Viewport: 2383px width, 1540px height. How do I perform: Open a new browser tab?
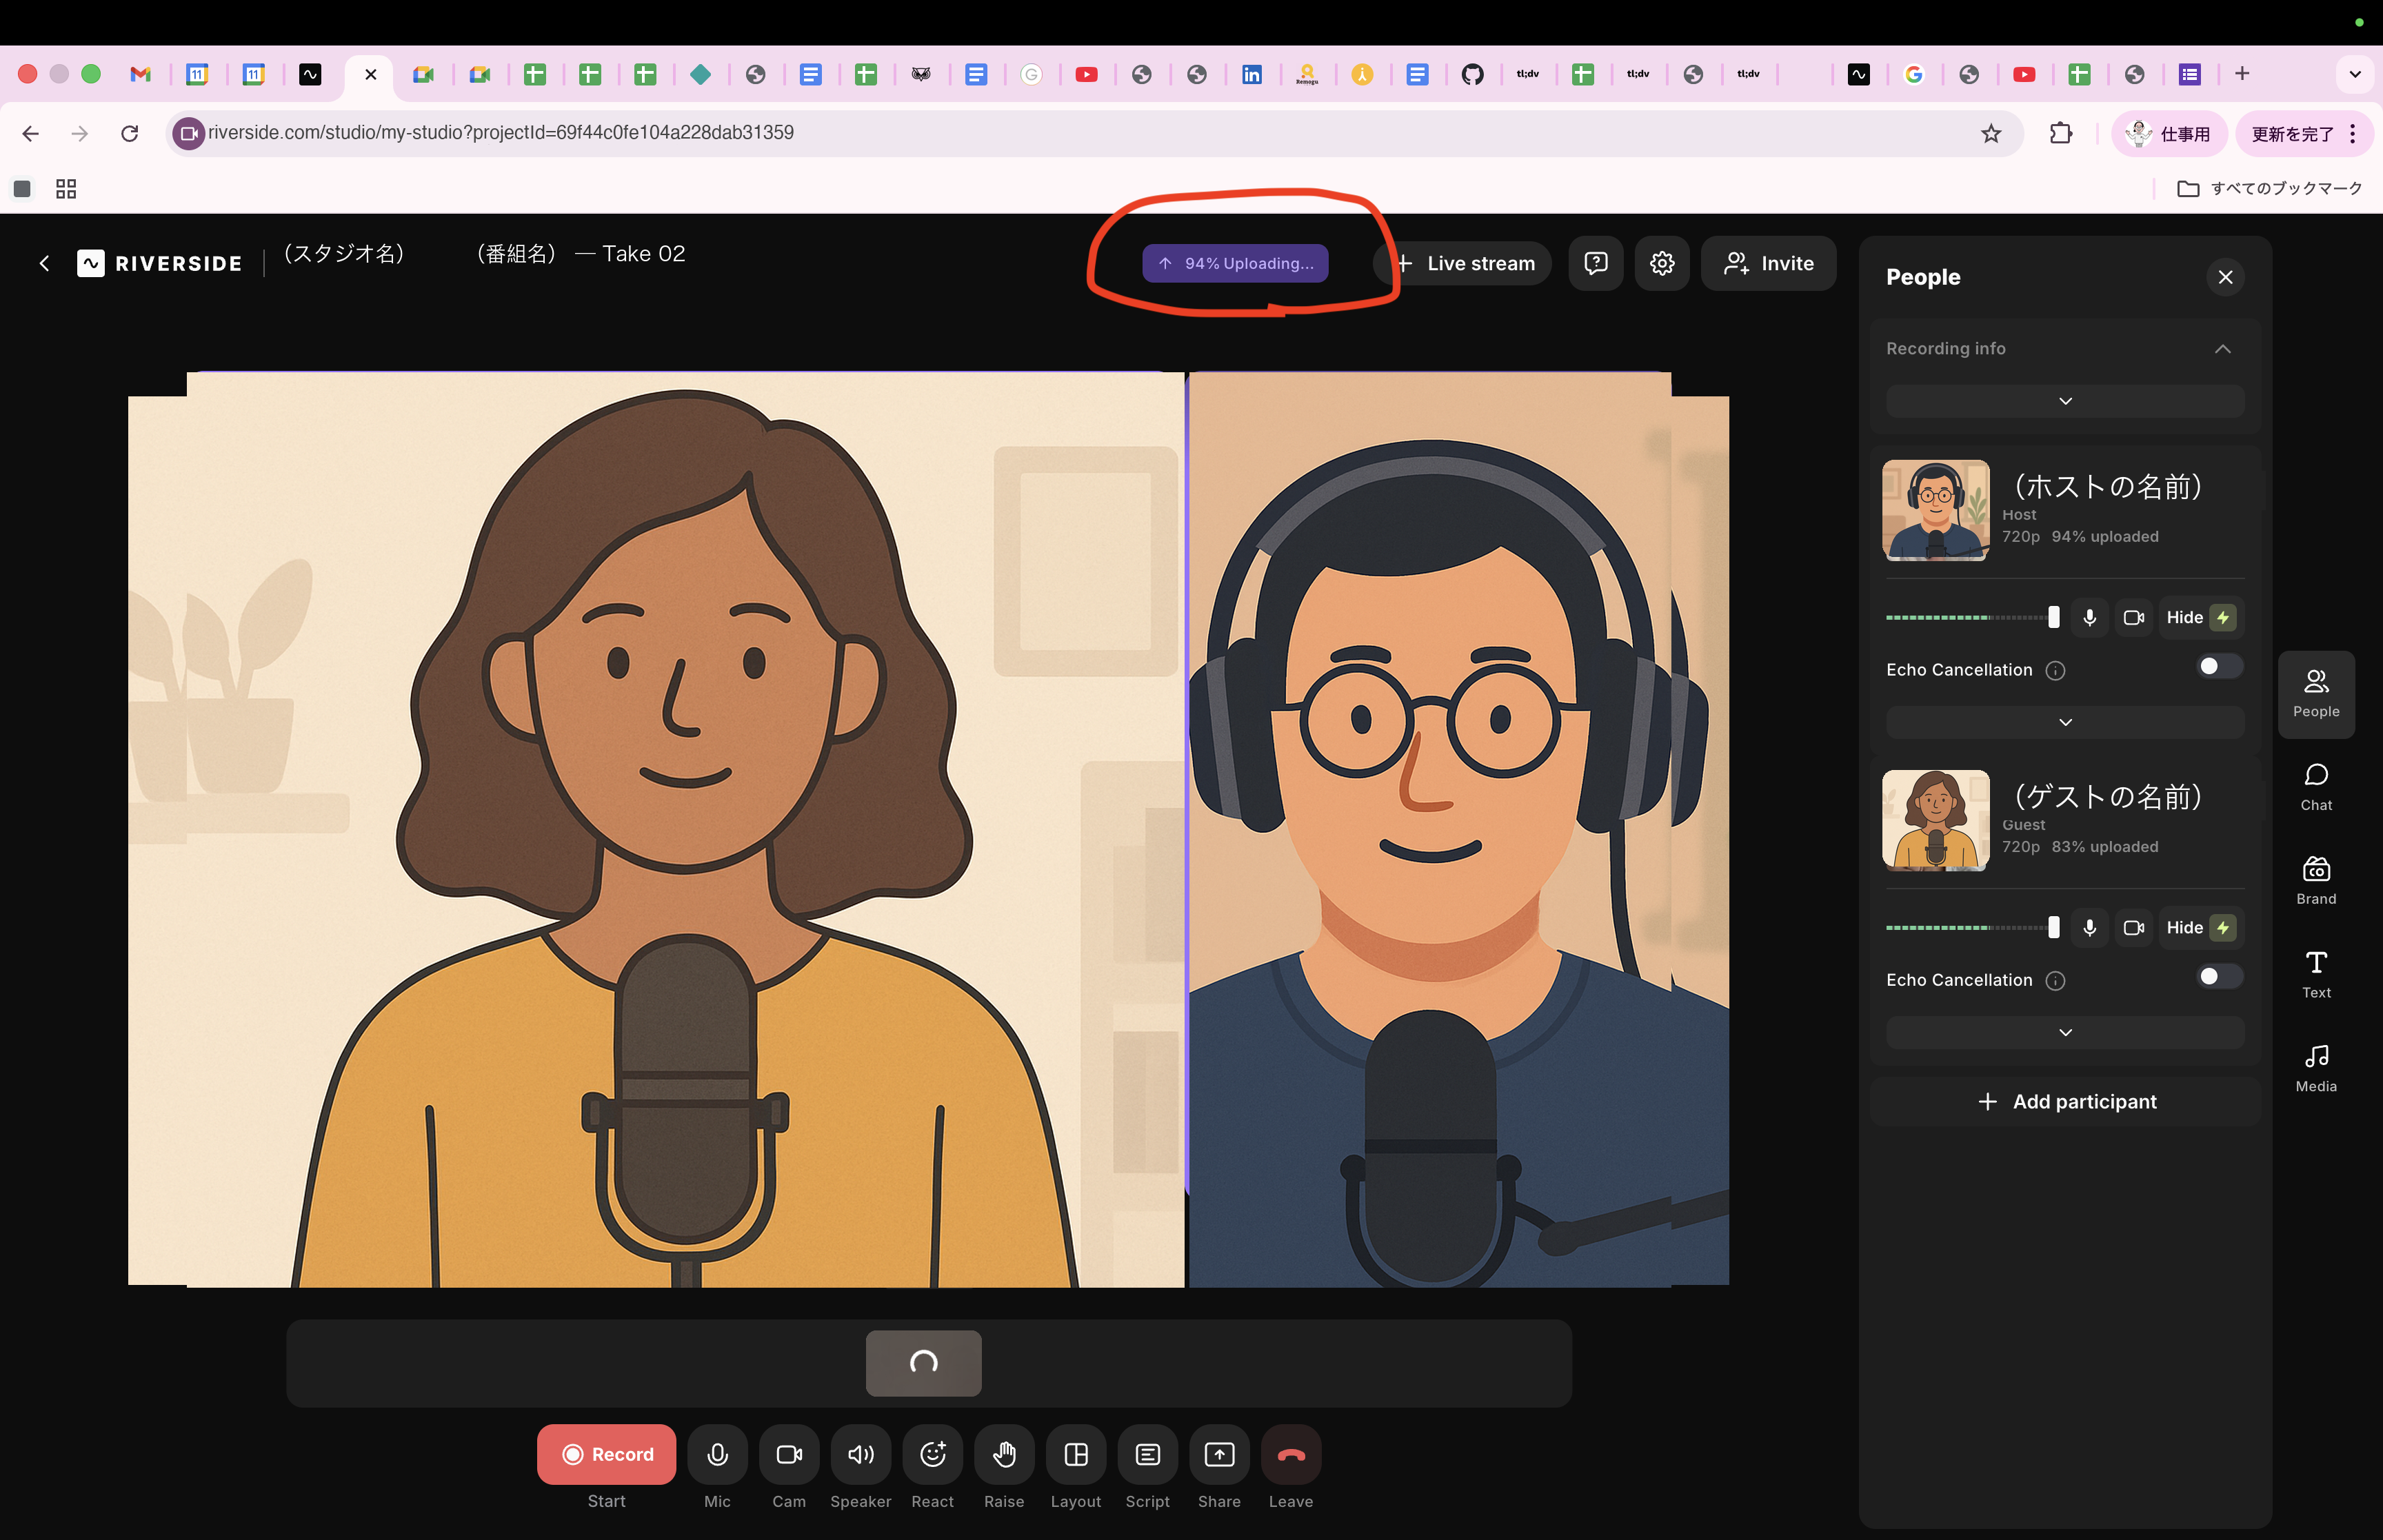click(2241, 73)
